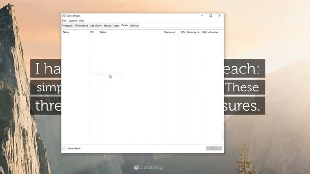Close the Task Manager window
Viewport: 310px width, 174px height.
point(219,16)
